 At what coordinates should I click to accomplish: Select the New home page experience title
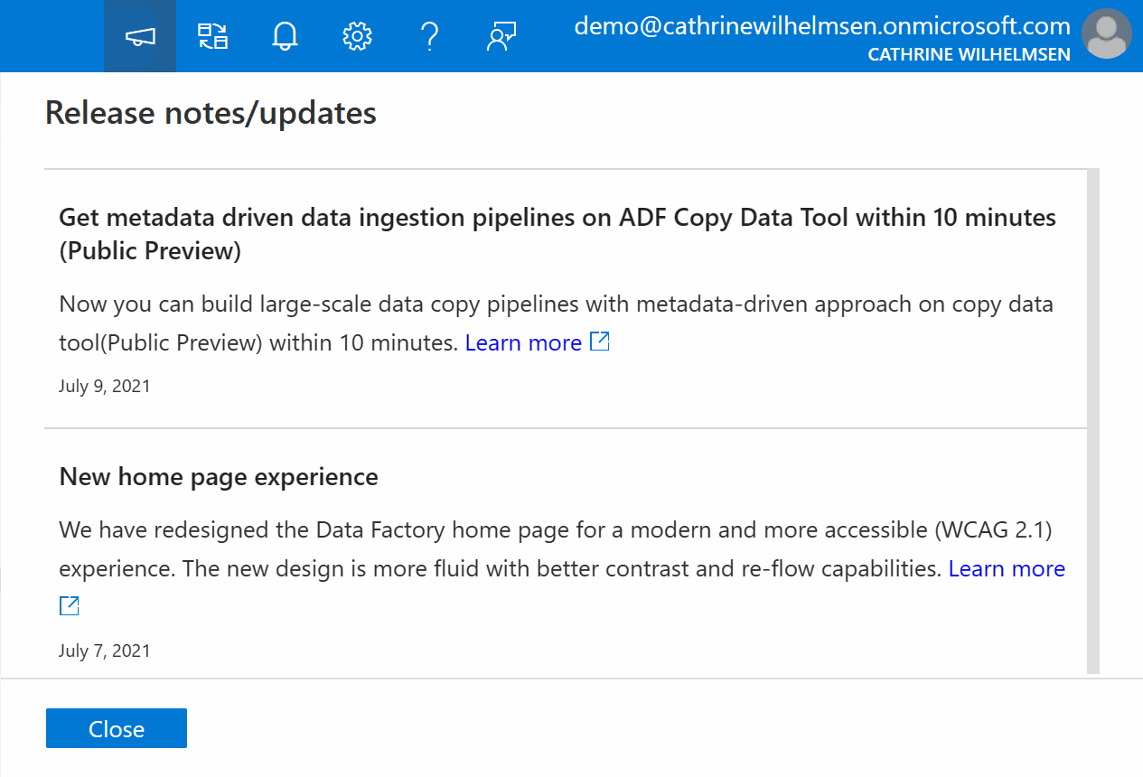pos(219,477)
